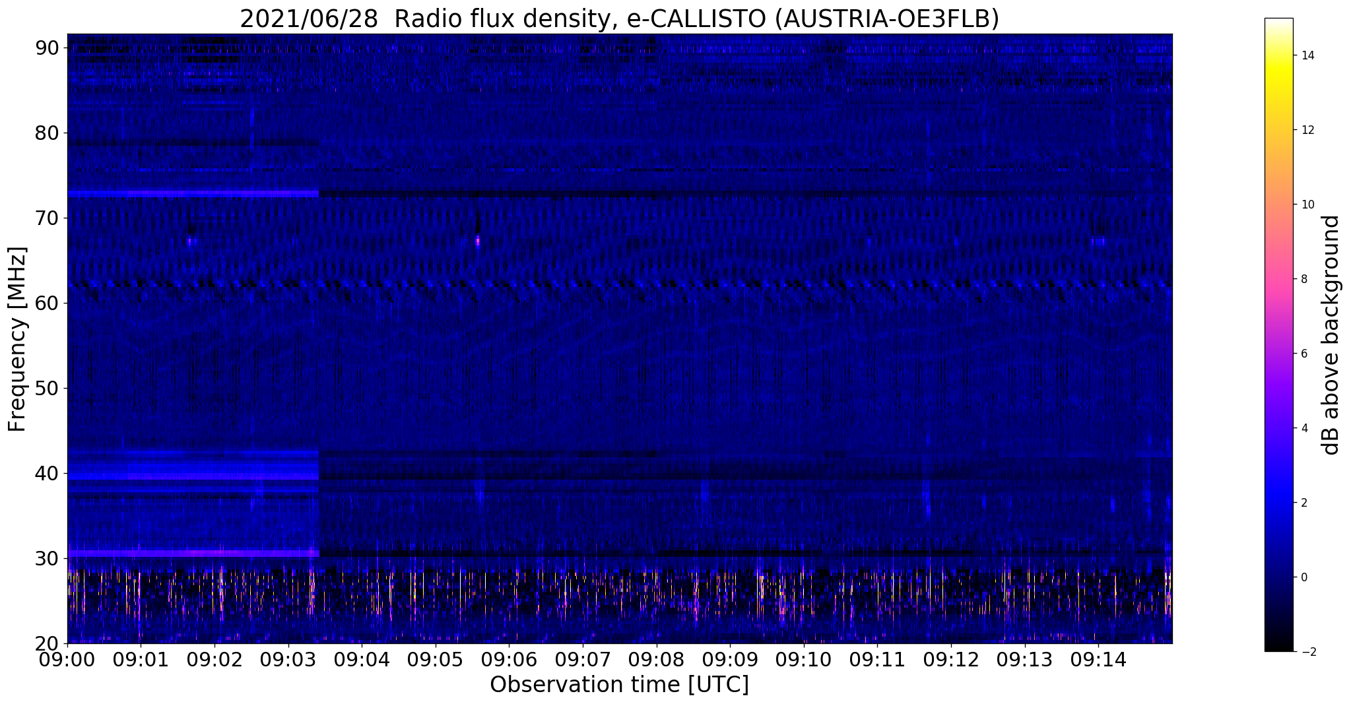The height and width of the screenshot is (704, 1351).
Task: Click the purple band just above 30 MHz
Action: 191,553
